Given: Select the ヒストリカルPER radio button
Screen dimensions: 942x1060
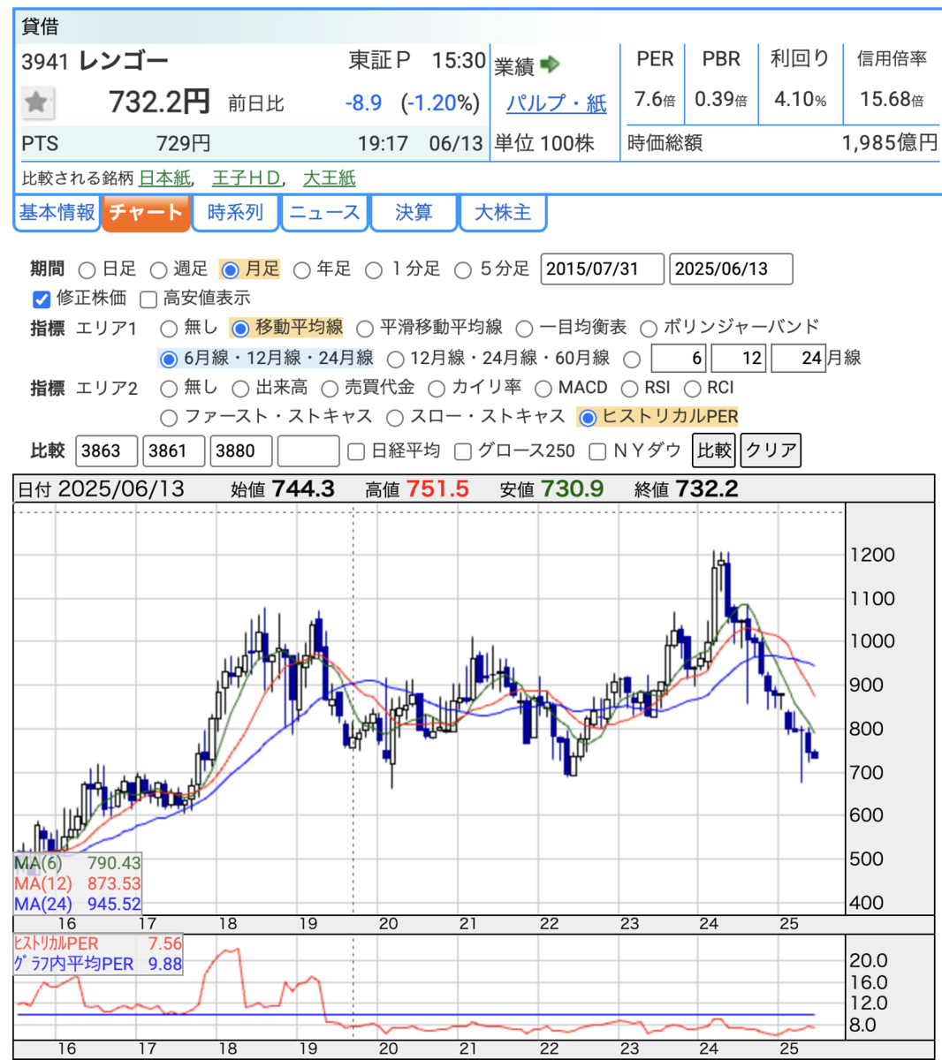Looking at the screenshot, I should (x=588, y=418).
